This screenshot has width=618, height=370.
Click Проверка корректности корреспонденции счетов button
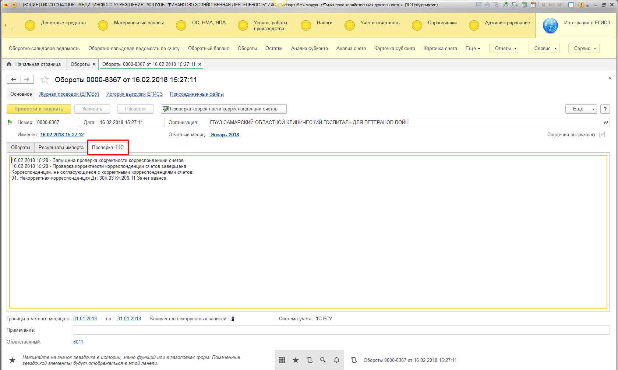[223, 109]
